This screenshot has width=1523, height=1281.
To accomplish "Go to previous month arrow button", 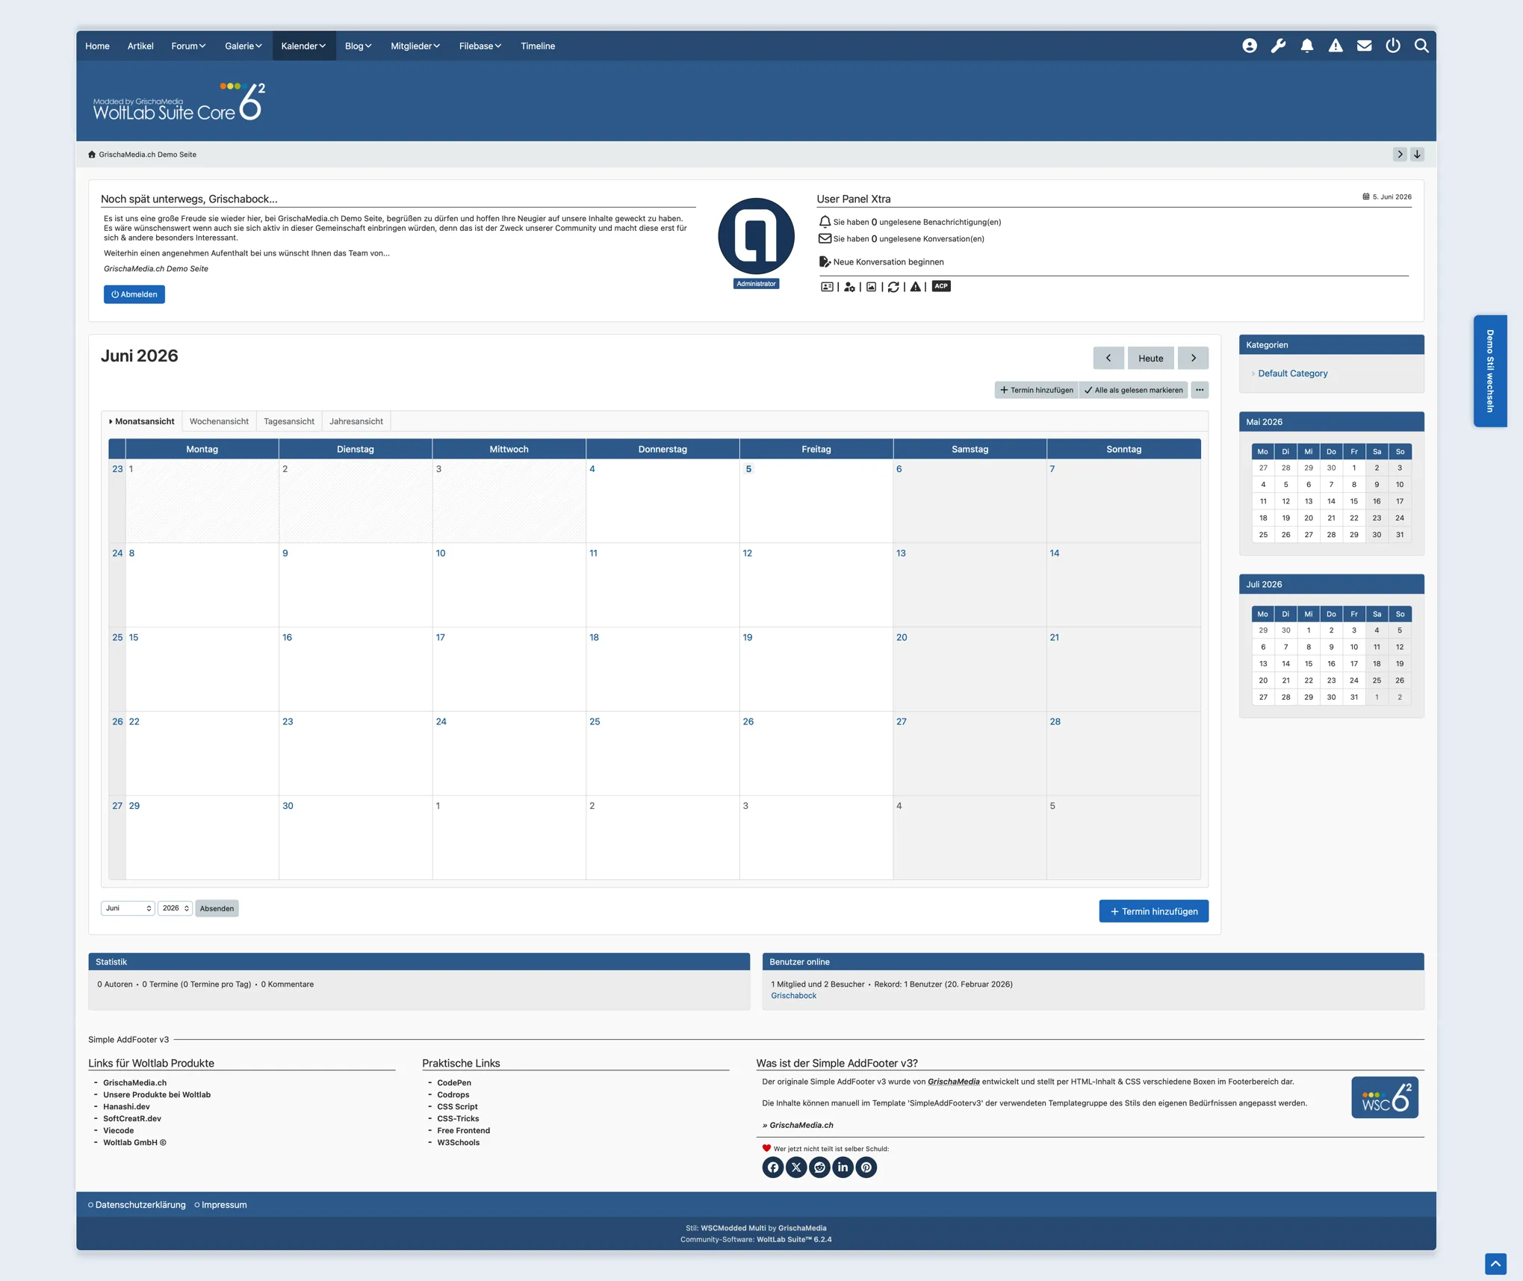I will point(1108,358).
